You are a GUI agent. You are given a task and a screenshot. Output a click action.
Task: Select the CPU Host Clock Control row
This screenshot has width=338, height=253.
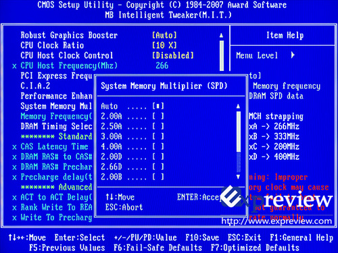[x=107, y=55]
